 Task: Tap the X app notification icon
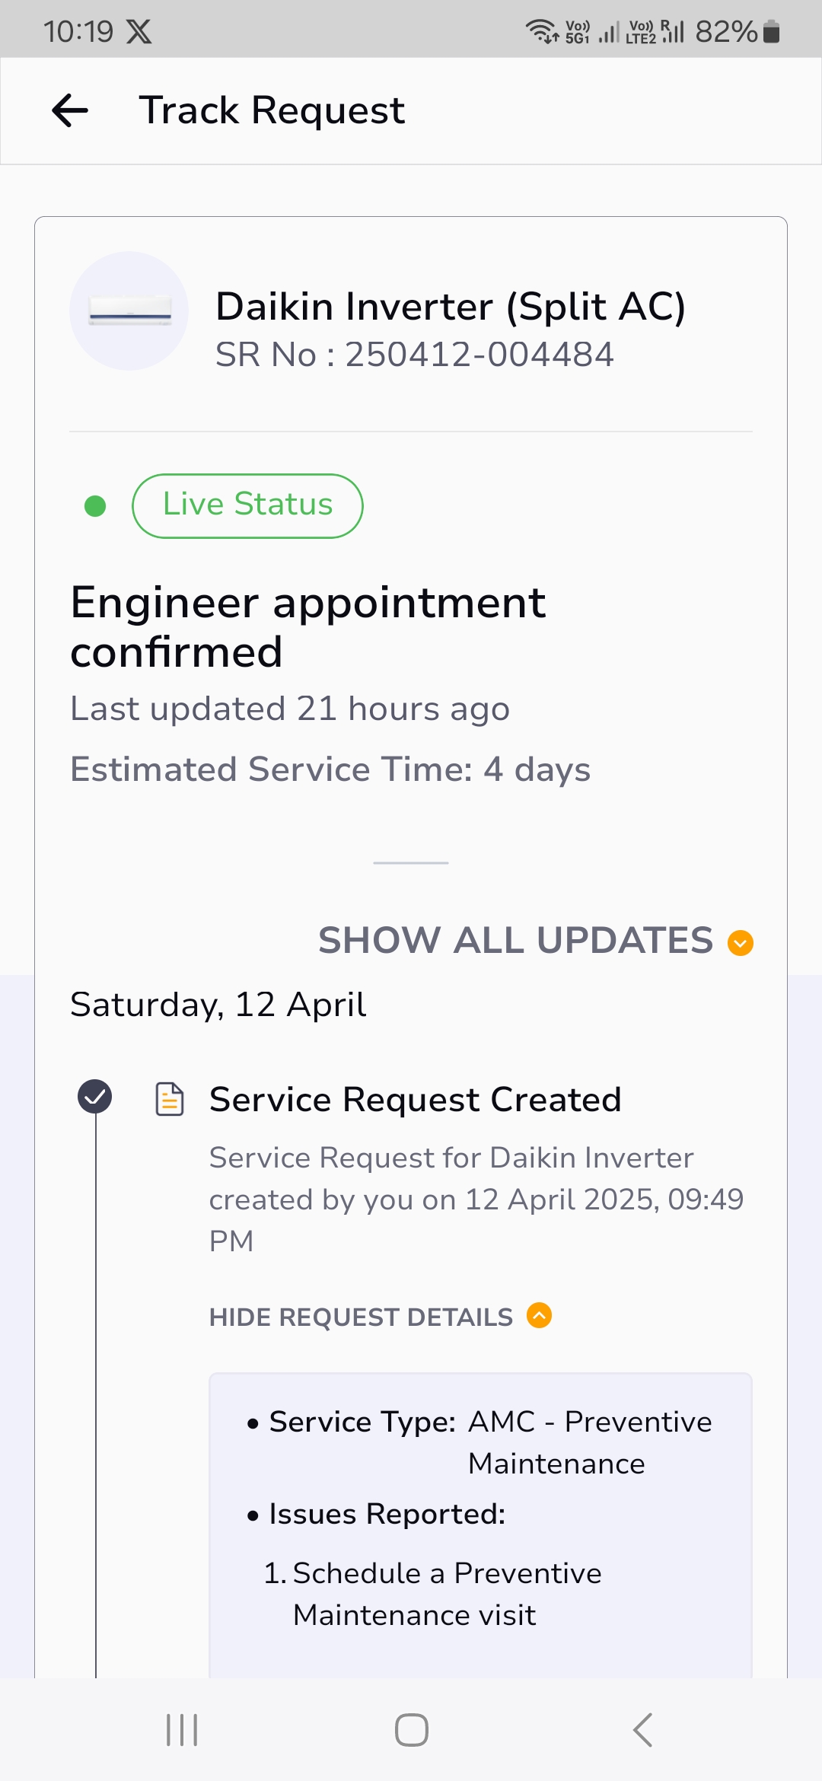[139, 31]
